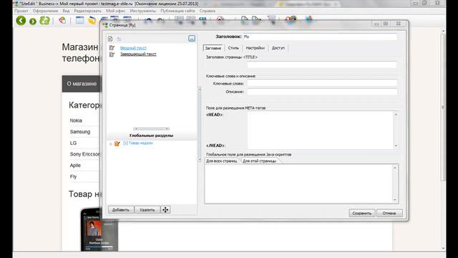Select Aplle in the site category list
The height and width of the screenshot is (258, 458).
click(x=75, y=166)
